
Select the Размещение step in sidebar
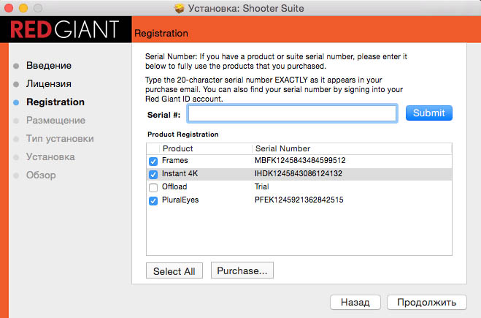point(55,120)
